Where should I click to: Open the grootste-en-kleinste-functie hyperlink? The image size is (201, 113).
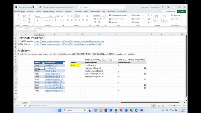coord(69,41)
